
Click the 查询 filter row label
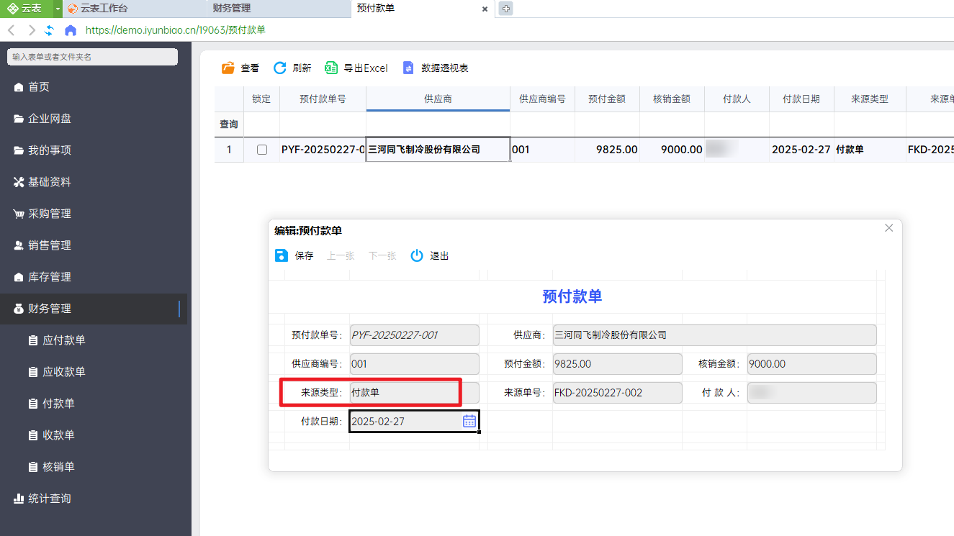point(229,124)
